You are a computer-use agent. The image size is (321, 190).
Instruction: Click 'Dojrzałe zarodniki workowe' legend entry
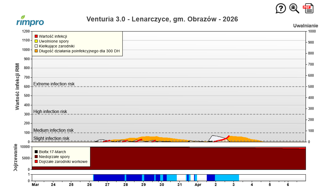pyautogui.click(x=63, y=162)
